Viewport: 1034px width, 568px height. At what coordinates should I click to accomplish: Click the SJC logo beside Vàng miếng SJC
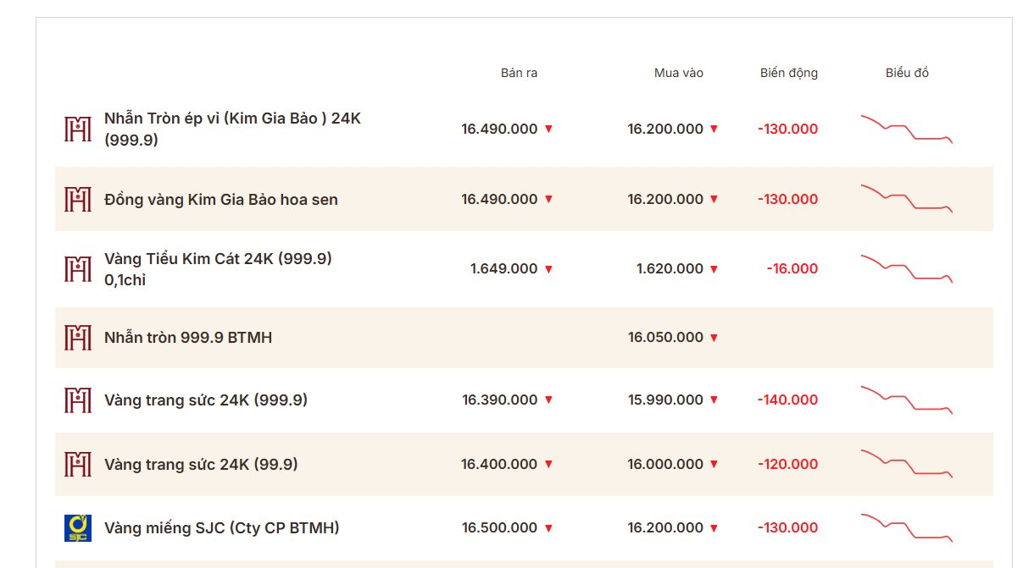point(78,527)
